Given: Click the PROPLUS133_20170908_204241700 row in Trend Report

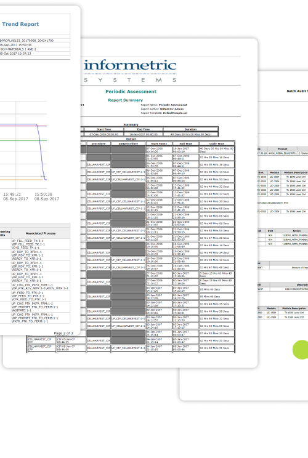Looking at the screenshot, I should tap(35, 41).
